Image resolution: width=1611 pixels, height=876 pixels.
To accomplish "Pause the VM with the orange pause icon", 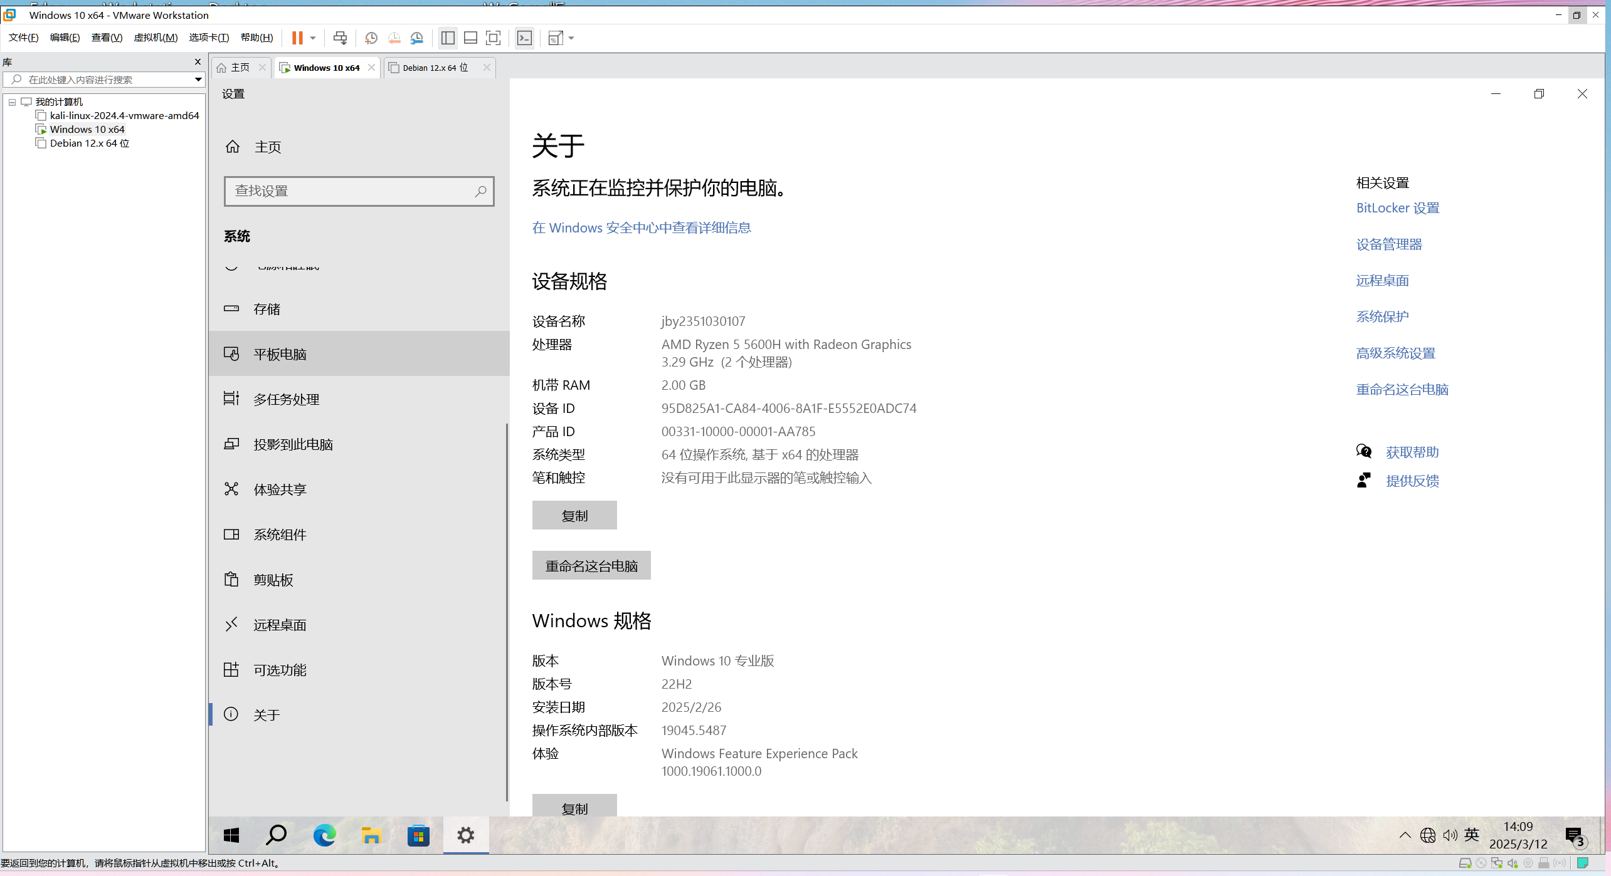I will coord(297,38).
